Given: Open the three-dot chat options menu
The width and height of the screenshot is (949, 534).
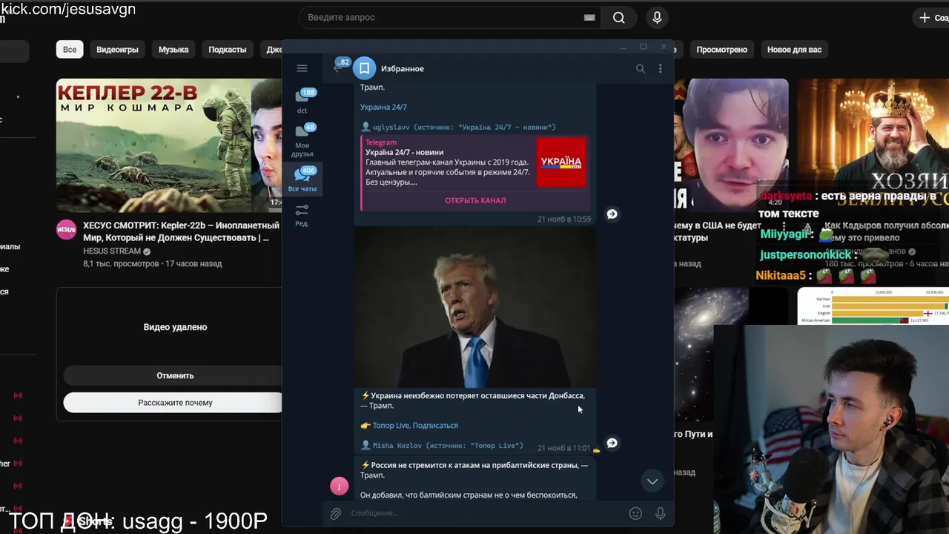Looking at the screenshot, I should coord(661,68).
